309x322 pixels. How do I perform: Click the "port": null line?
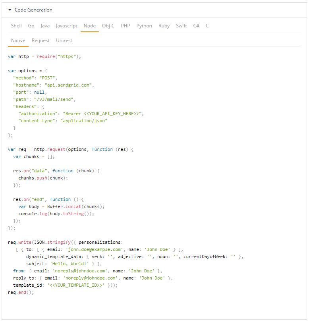point(30,92)
